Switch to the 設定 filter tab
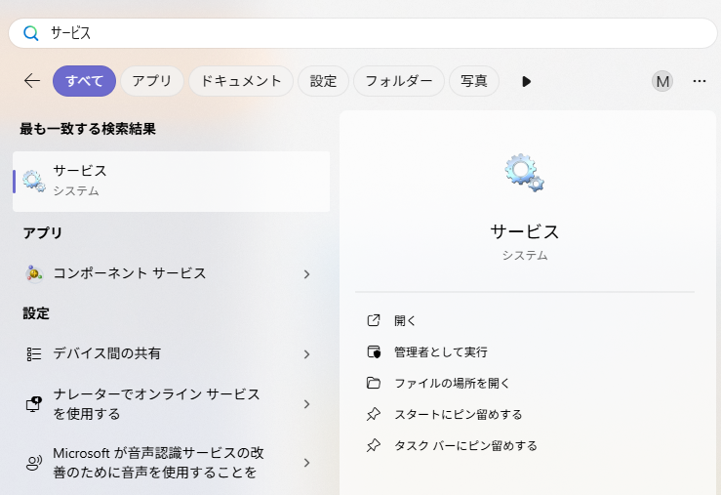 pos(323,81)
